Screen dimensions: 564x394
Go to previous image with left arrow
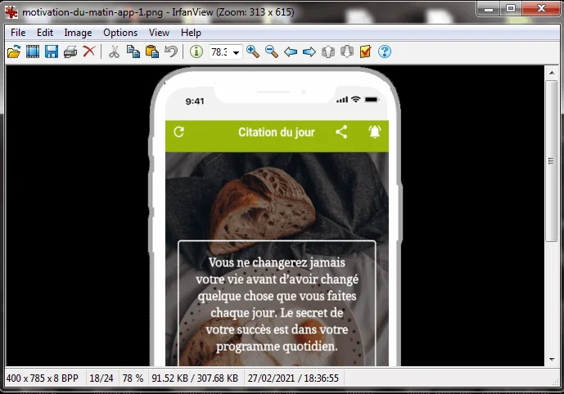click(x=291, y=52)
